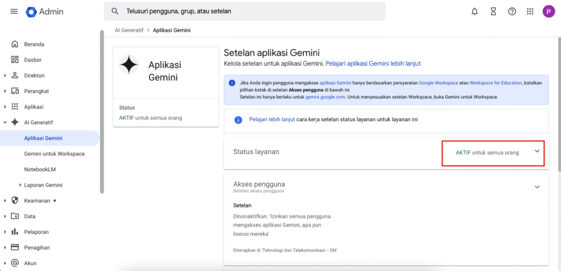Open the notifications bell
561x271 pixels.
(475, 12)
